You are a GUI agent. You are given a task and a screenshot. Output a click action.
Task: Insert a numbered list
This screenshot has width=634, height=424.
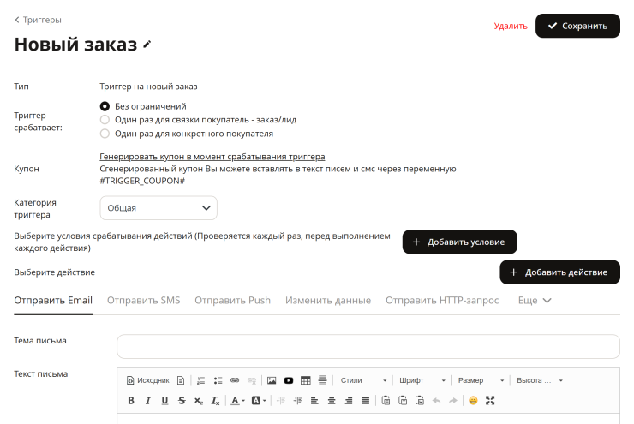(x=201, y=380)
